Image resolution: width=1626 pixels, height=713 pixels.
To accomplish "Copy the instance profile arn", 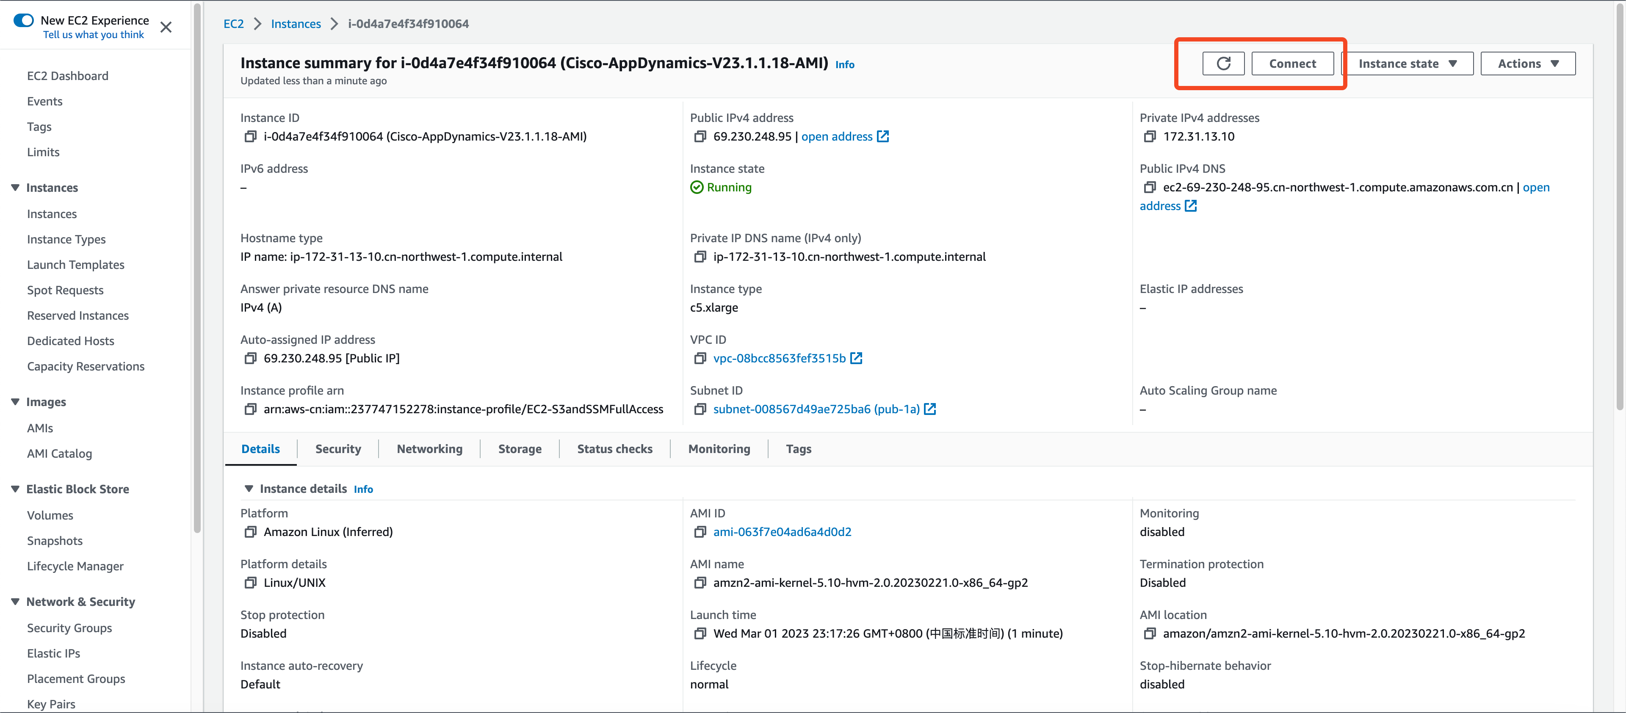I will pos(251,409).
